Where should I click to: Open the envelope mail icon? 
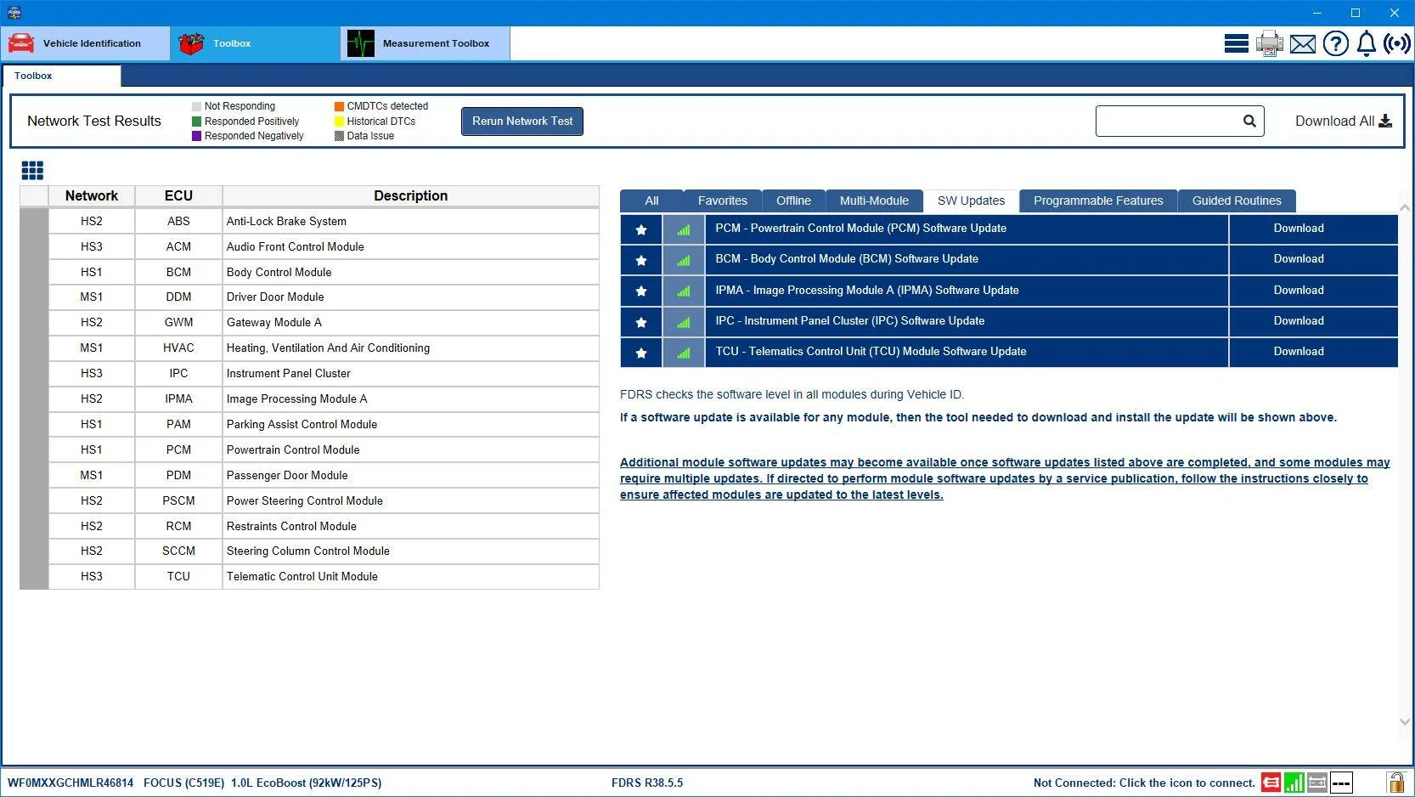[x=1302, y=43]
